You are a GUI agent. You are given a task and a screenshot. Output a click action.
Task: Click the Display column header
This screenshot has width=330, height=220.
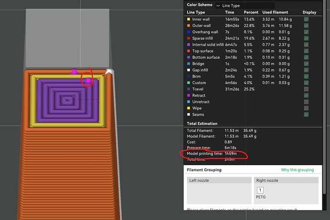coord(309,12)
